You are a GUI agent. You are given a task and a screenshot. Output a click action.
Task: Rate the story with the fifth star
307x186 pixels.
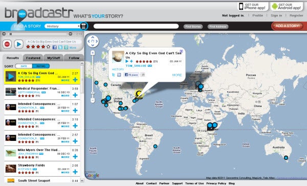(x=48, y=47)
